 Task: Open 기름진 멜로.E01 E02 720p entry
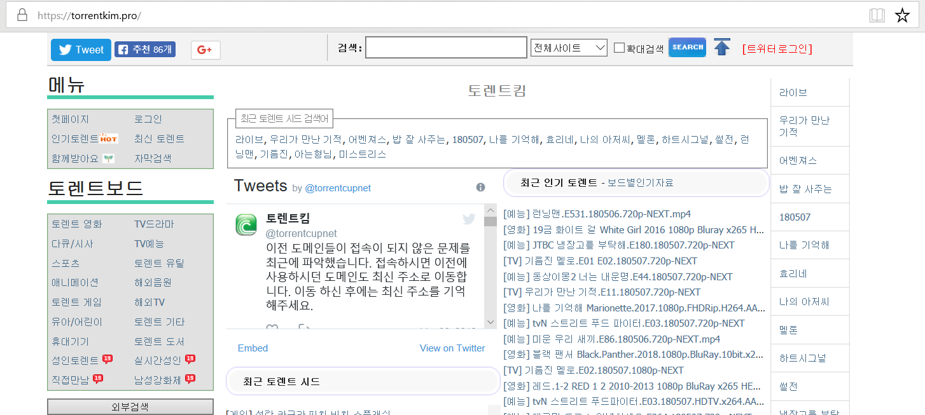(600, 261)
